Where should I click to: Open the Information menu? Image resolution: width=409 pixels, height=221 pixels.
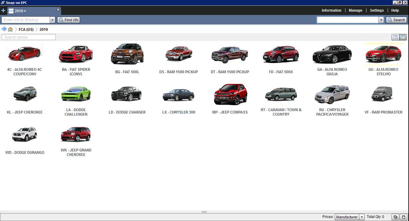tap(331, 11)
